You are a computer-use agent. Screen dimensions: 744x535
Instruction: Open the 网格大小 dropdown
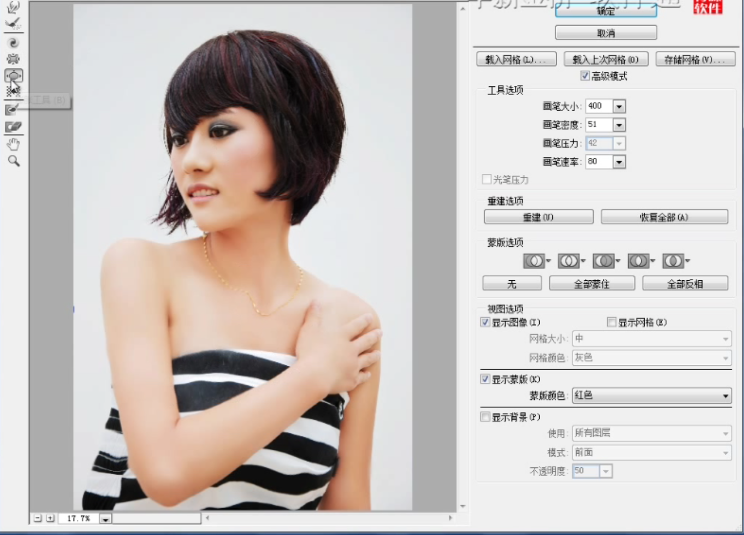(652, 339)
